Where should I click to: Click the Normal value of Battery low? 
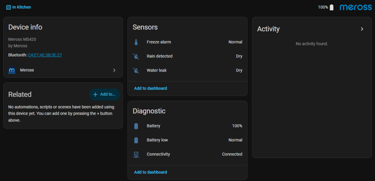point(235,140)
